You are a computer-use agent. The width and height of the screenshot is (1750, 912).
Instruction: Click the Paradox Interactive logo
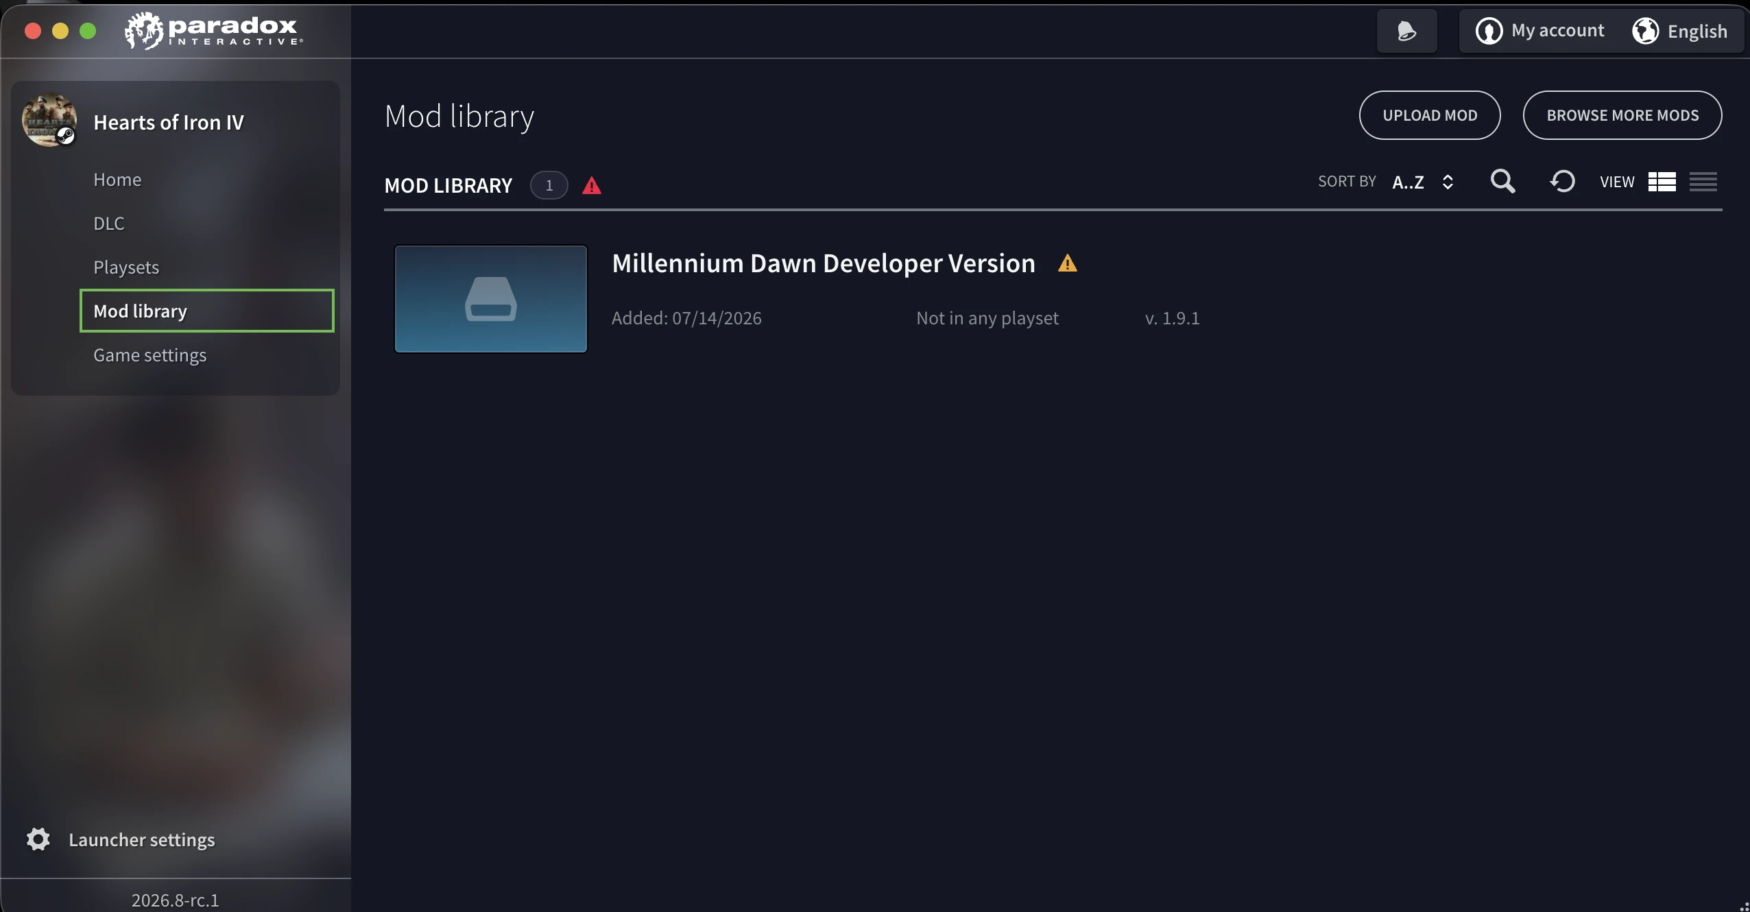pyautogui.click(x=213, y=31)
